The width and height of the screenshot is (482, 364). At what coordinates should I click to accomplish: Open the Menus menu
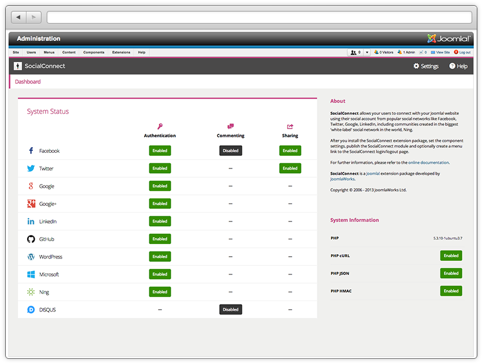point(49,52)
